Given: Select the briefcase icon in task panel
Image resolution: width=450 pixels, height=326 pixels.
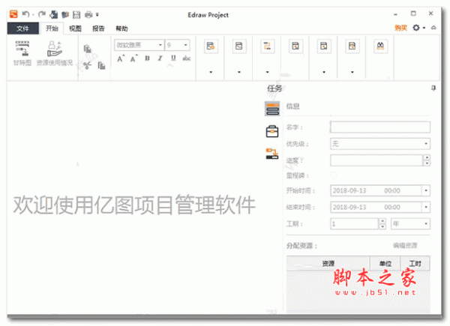Looking at the screenshot, I should pos(272,131).
